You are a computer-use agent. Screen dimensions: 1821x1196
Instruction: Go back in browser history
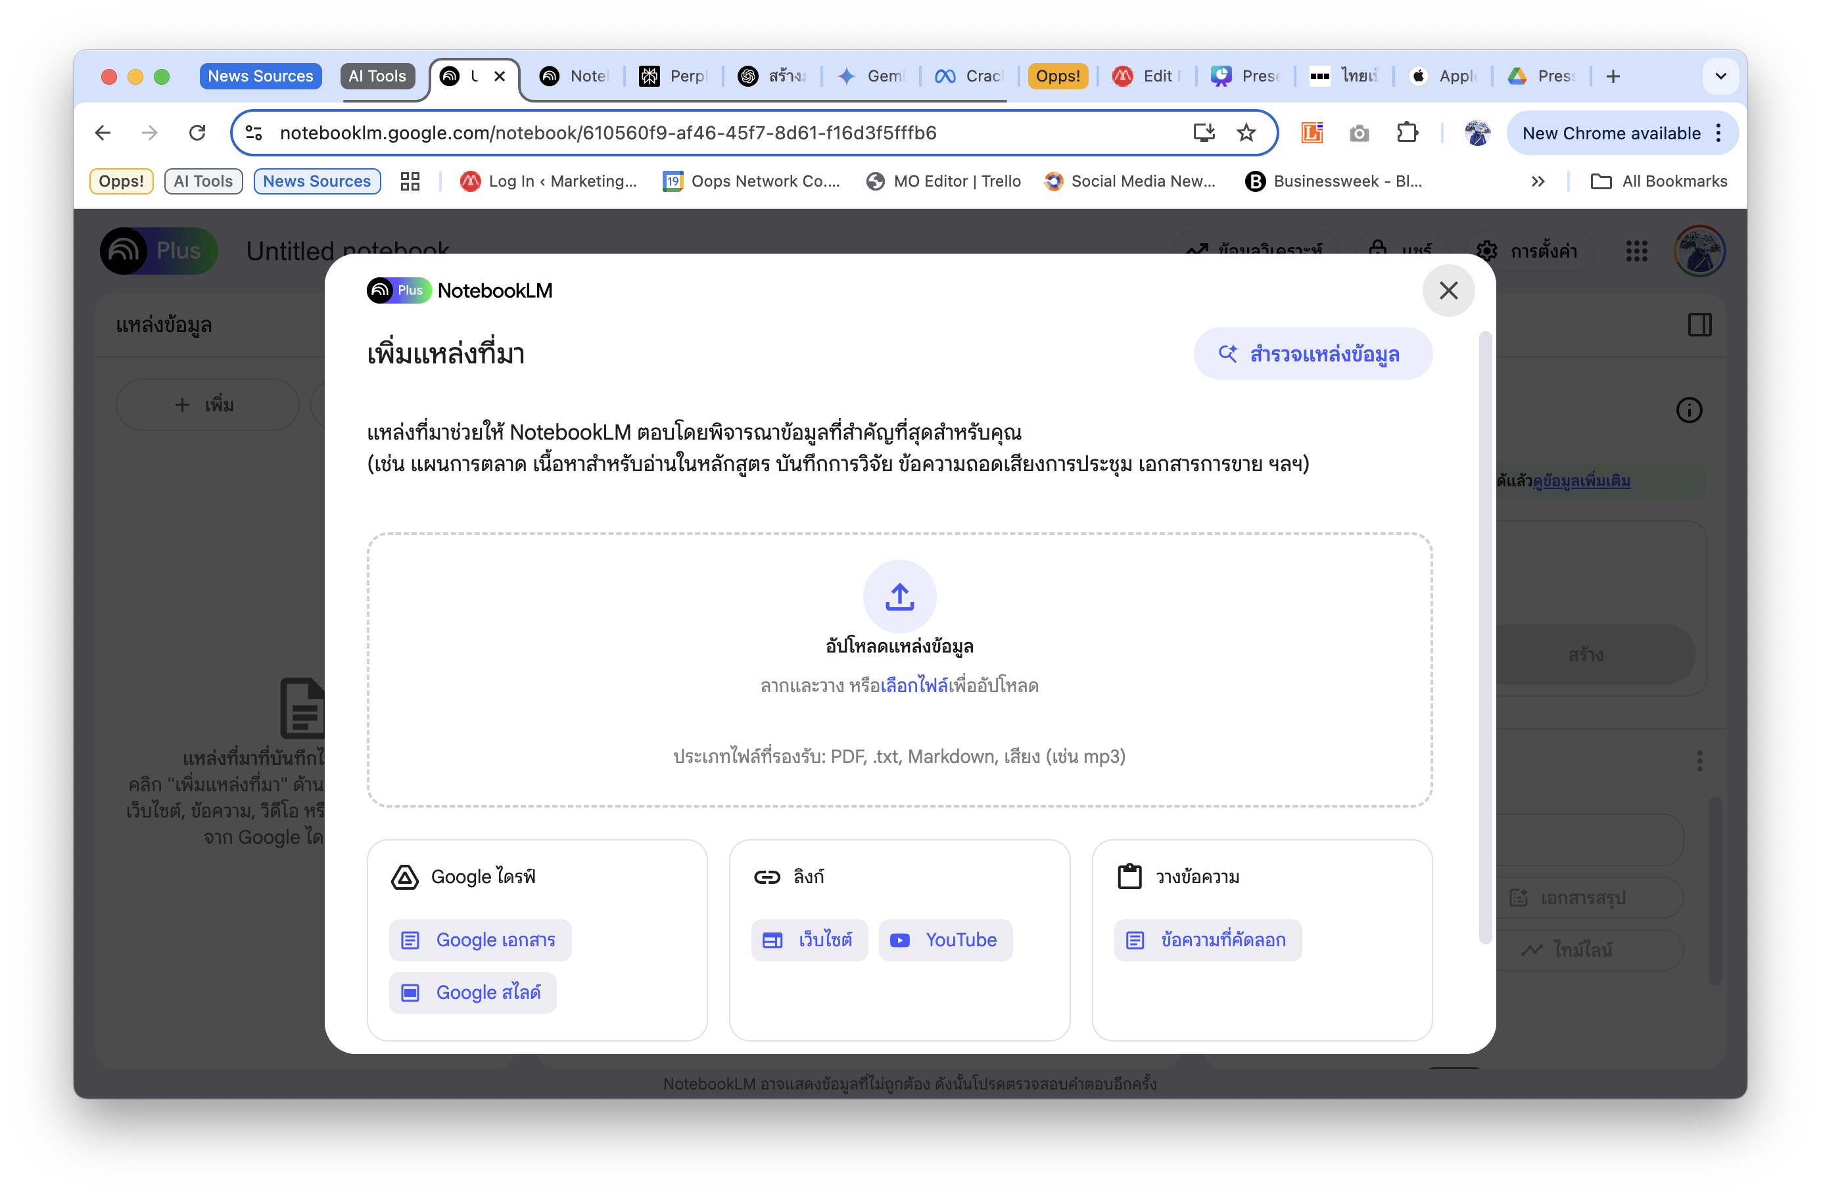[x=103, y=133]
